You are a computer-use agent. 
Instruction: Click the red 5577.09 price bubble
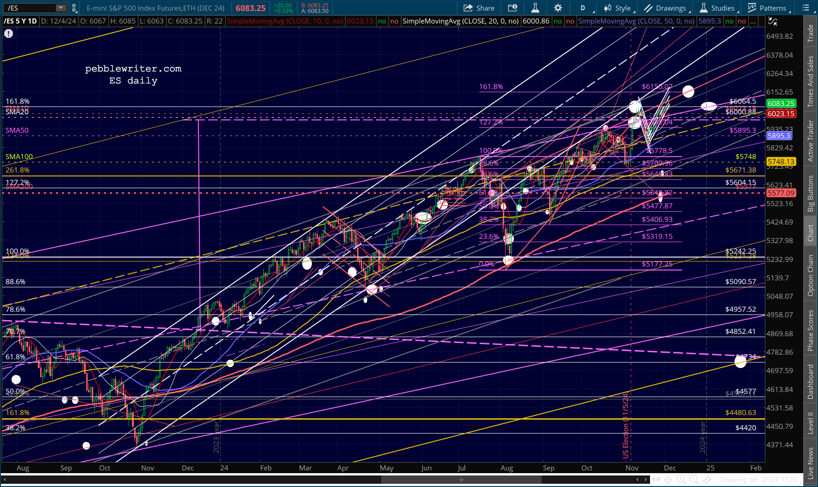pos(781,193)
